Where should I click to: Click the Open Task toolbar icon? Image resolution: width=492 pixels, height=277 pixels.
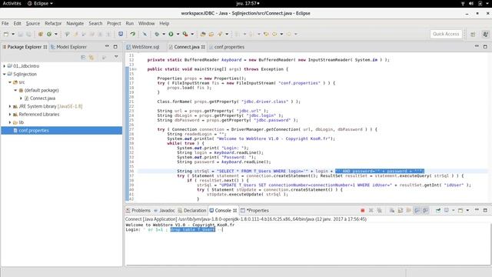pos(211,34)
